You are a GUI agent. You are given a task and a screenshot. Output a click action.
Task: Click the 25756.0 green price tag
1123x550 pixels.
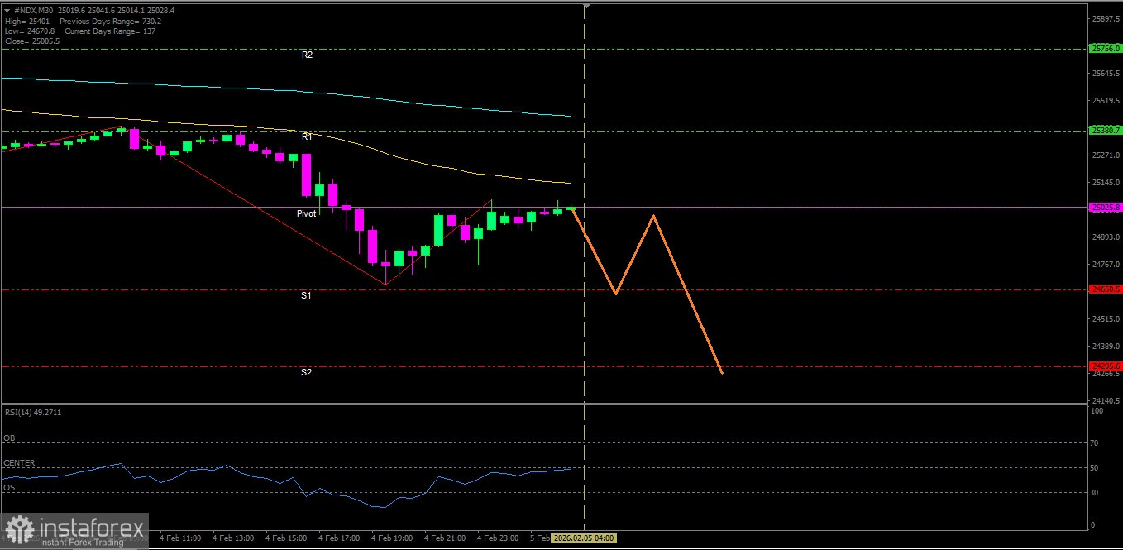coord(1106,49)
